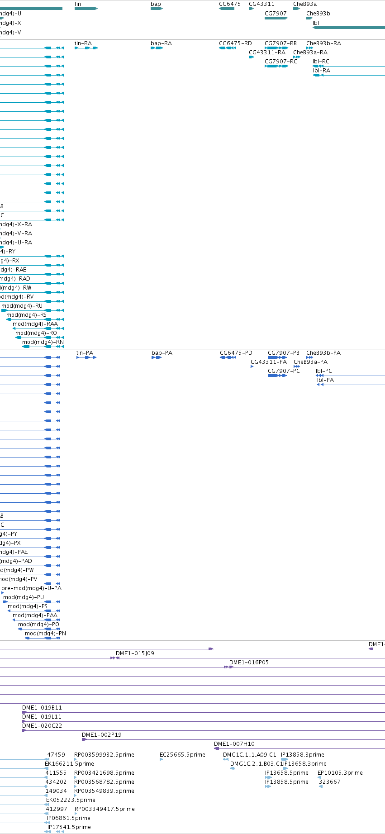This screenshot has width=385, height=834.
Task: Select the mod(mdg4)-RU transcript label
Action: pos(22,306)
